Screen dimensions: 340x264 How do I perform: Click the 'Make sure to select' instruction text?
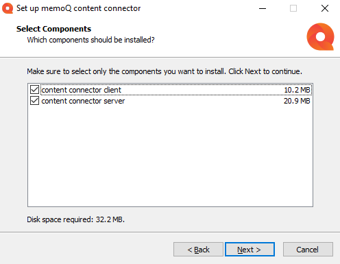pyautogui.click(x=165, y=71)
